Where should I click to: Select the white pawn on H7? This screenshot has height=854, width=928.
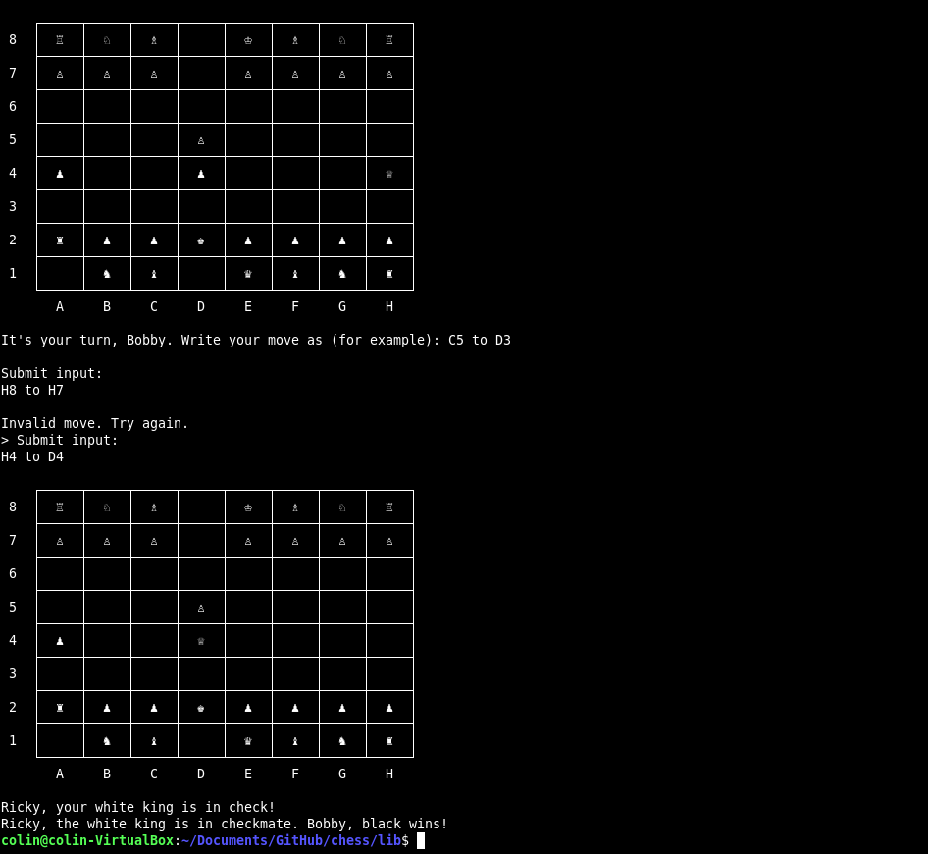click(389, 540)
